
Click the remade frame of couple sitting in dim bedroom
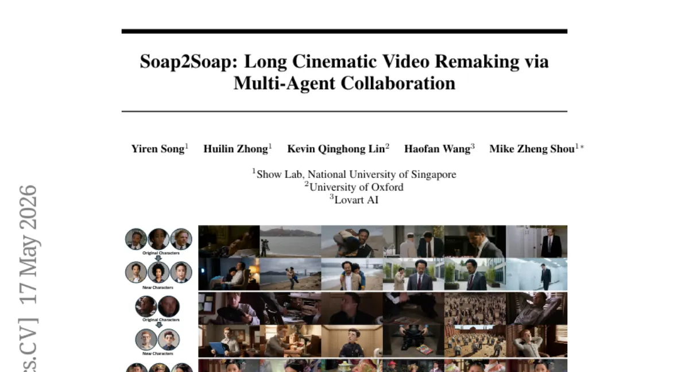coord(229,274)
